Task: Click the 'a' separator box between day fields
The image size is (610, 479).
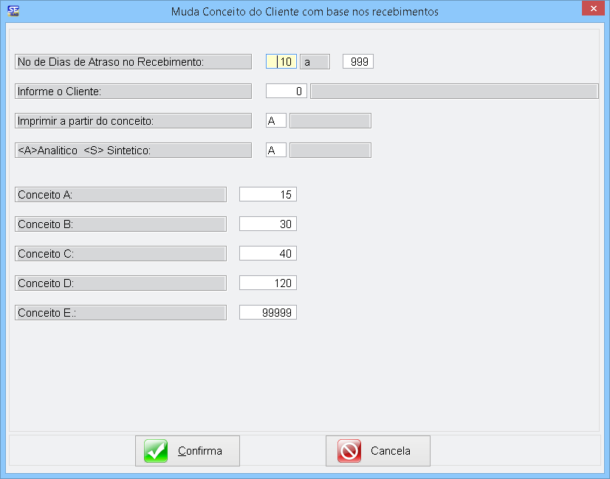Action: [x=315, y=62]
